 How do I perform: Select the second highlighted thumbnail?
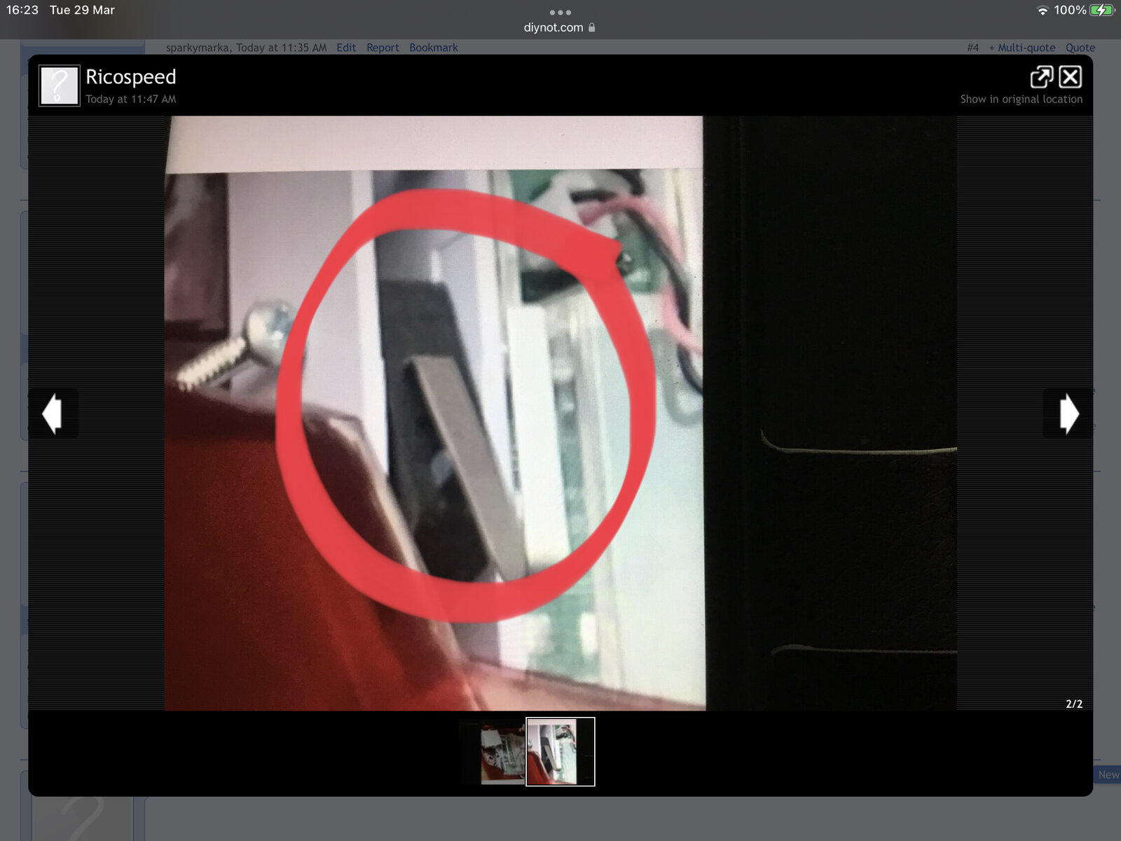pyautogui.click(x=560, y=752)
